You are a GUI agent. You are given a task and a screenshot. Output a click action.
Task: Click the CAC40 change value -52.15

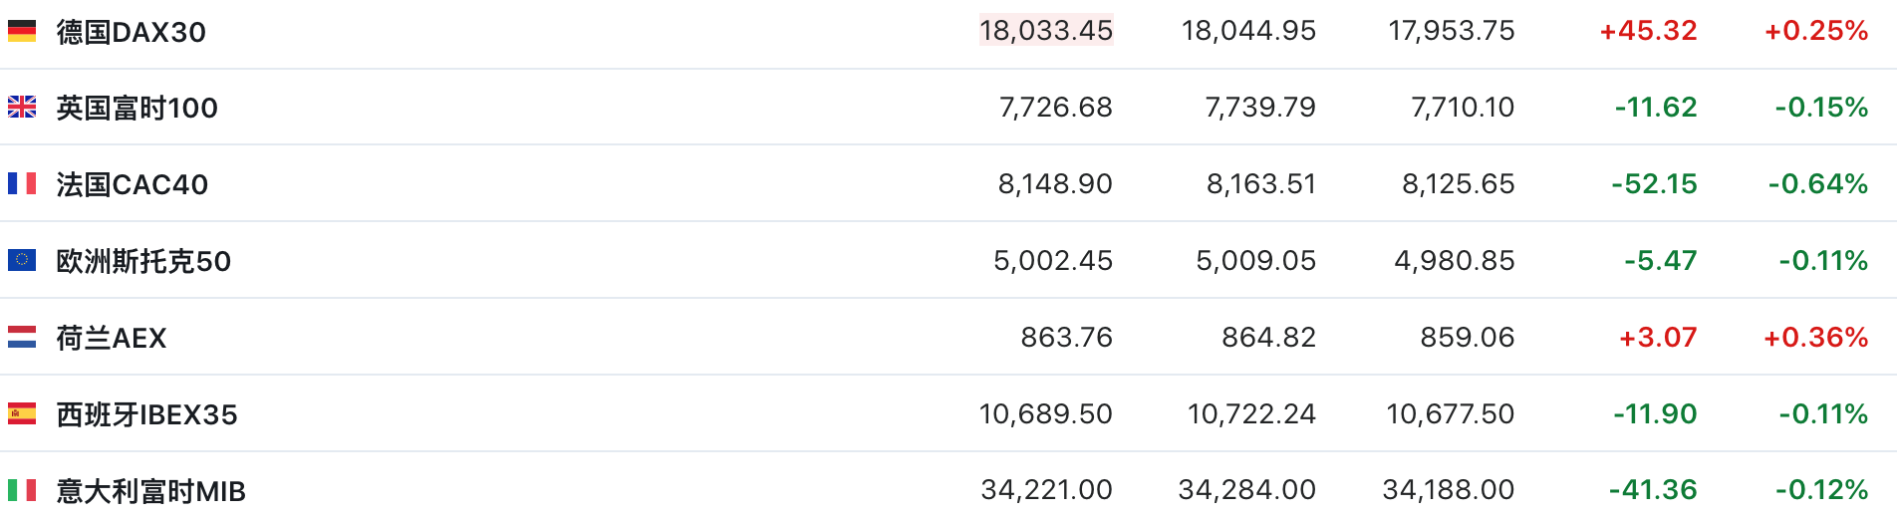click(x=1654, y=184)
